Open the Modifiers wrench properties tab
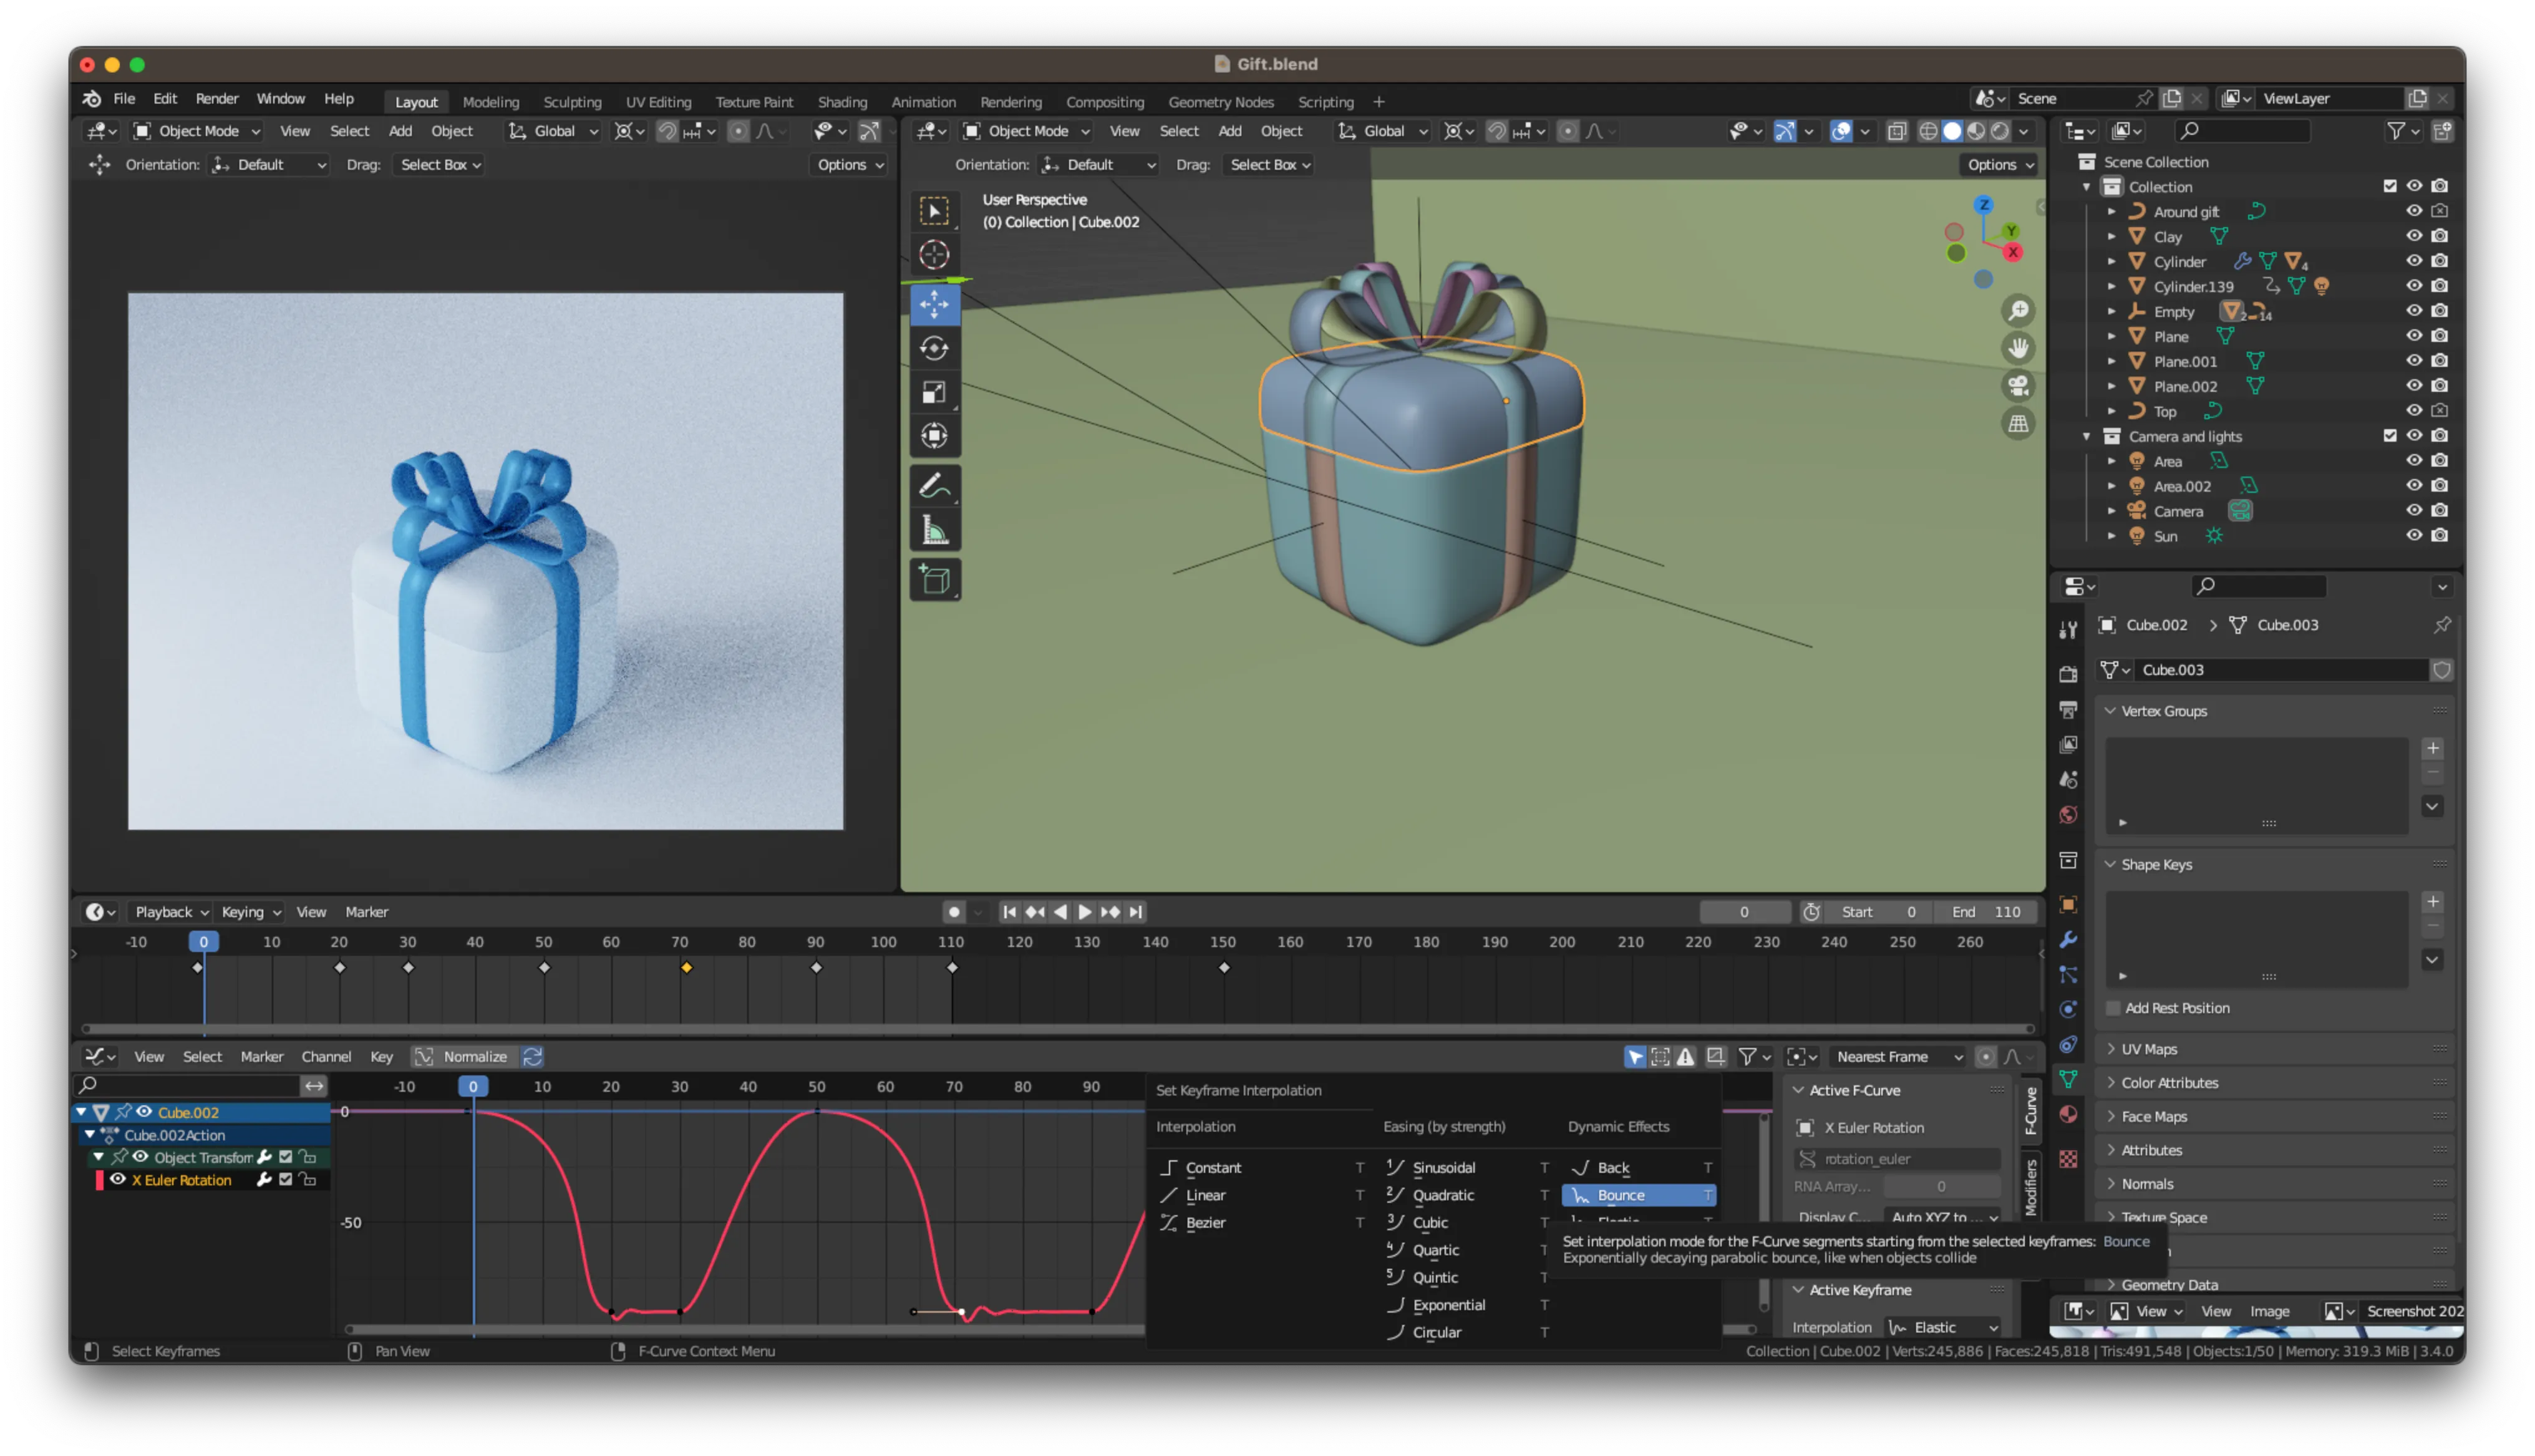The image size is (2535, 1456). [2067, 940]
